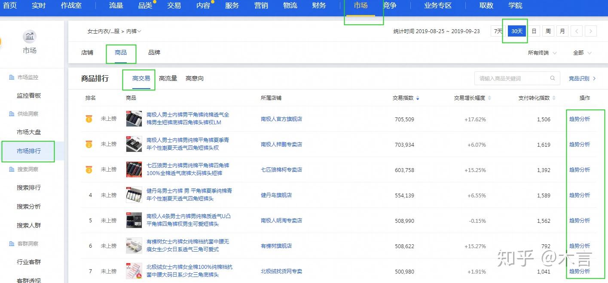The width and height of the screenshot is (608, 283).
Task: Expand the 内裤 category dropdown
Action: [x=134, y=31]
